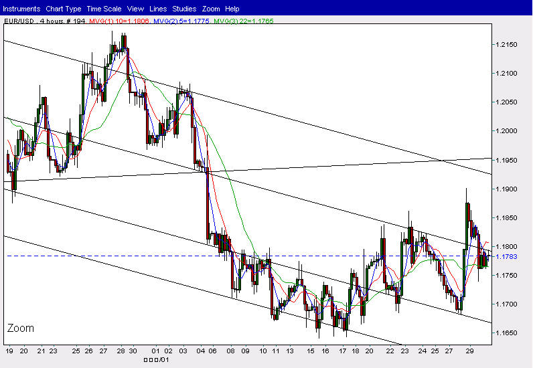
Task: Click date 22 on the time axis
Action: point(390,351)
